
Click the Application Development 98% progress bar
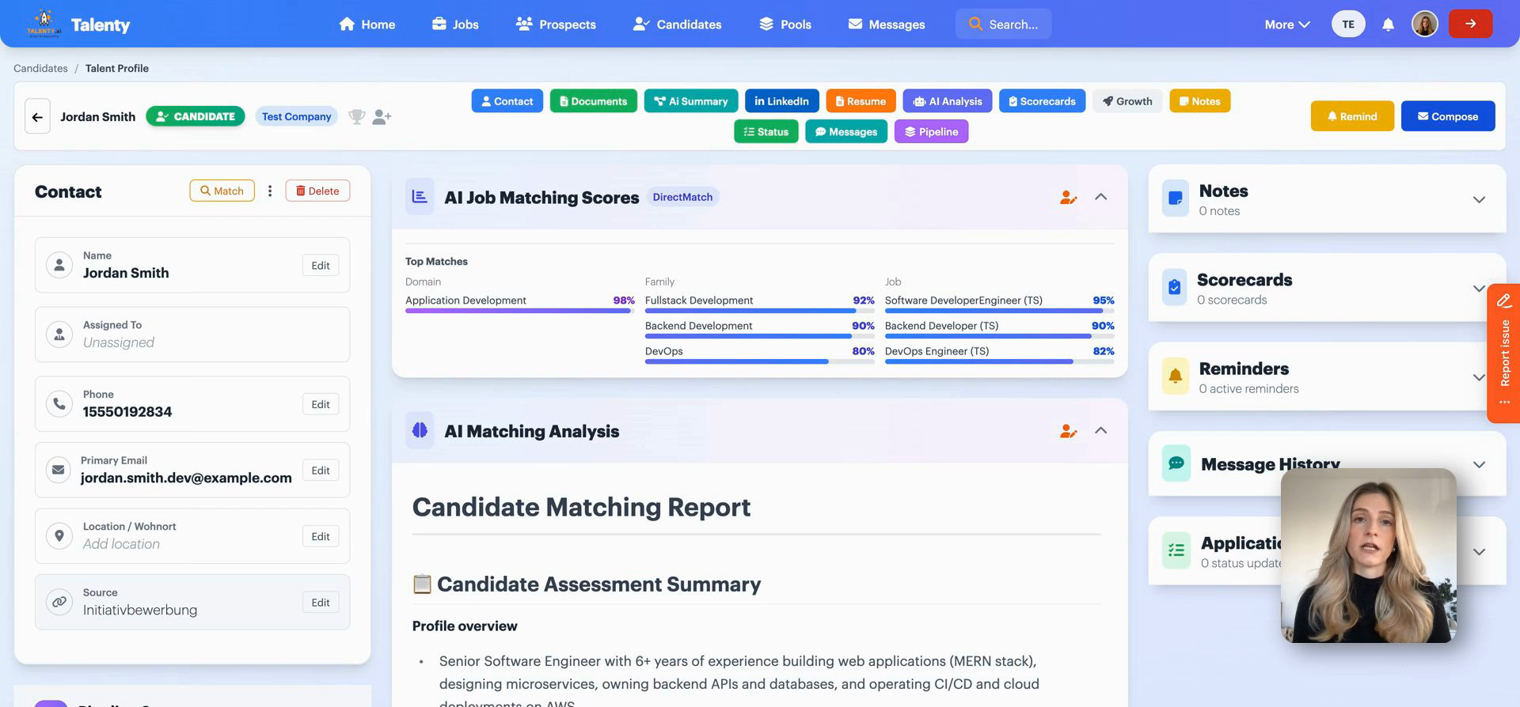tap(519, 311)
